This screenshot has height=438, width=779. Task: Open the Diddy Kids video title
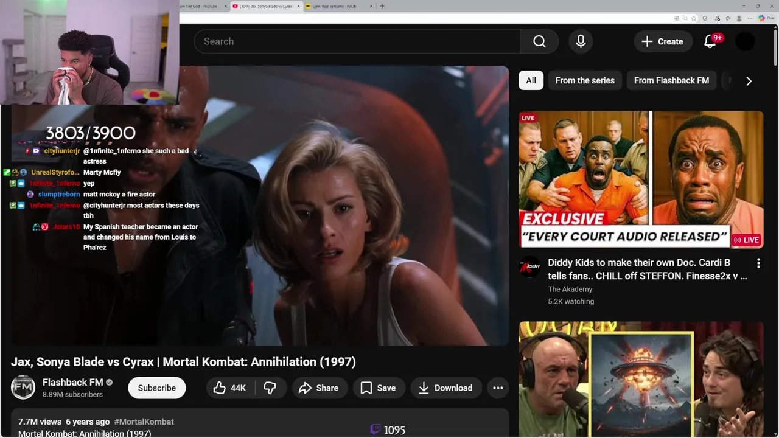[647, 269]
